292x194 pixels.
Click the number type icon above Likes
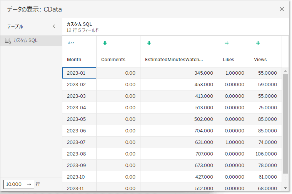point(227,43)
